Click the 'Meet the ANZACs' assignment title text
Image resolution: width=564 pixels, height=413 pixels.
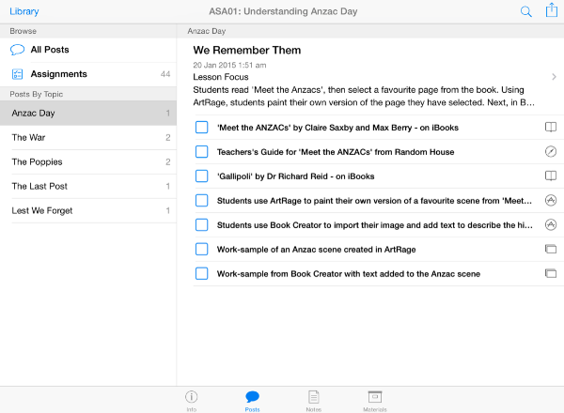(x=337, y=128)
